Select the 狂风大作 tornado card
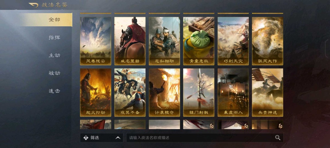 [x=267, y=41]
